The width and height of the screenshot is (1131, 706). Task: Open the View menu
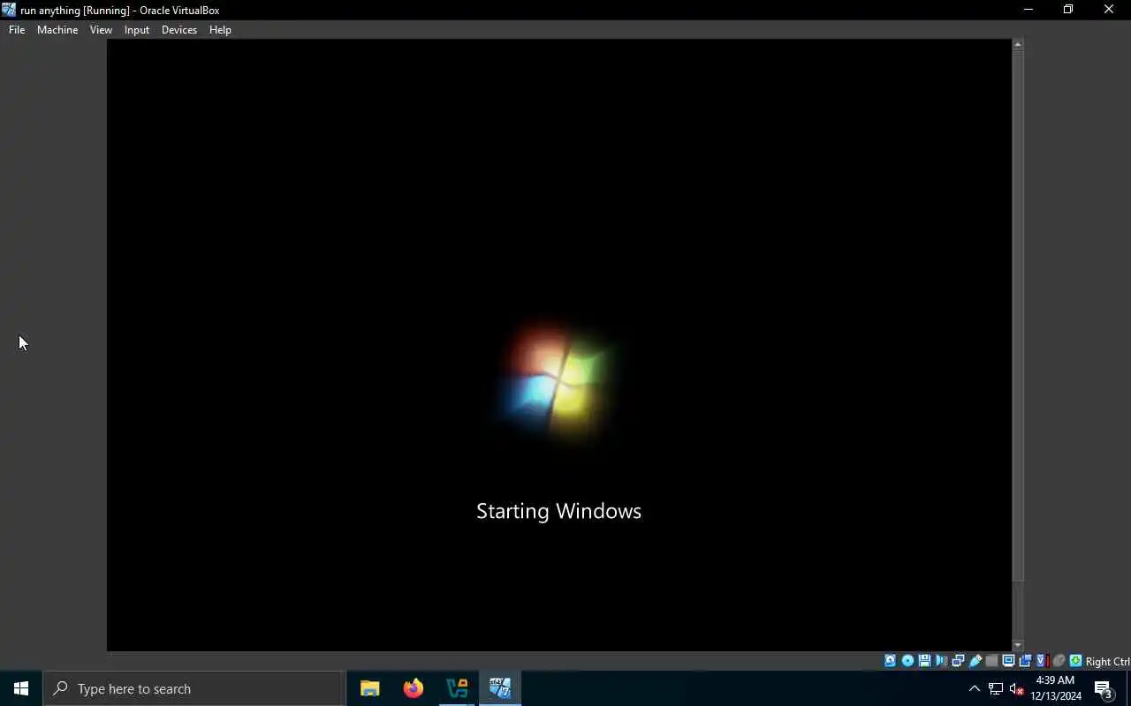tap(101, 29)
